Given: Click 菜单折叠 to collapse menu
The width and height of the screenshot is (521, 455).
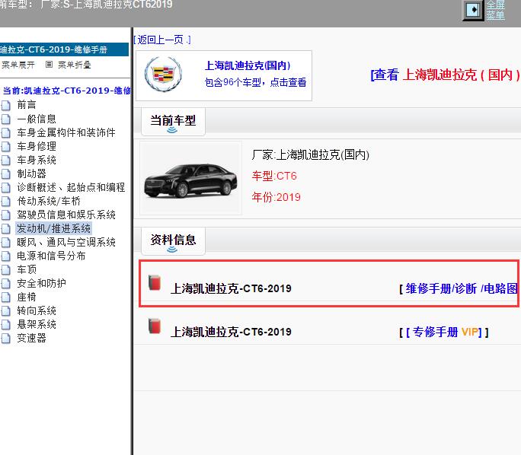Looking at the screenshot, I should click(74, 65).
